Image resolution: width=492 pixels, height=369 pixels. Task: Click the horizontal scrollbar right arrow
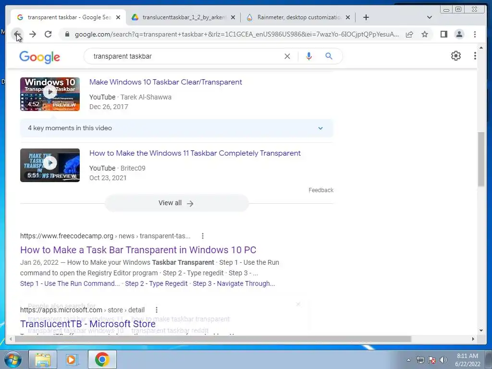473,339
